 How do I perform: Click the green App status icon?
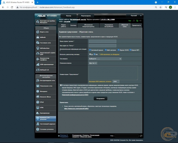click(x=130, y=21)
